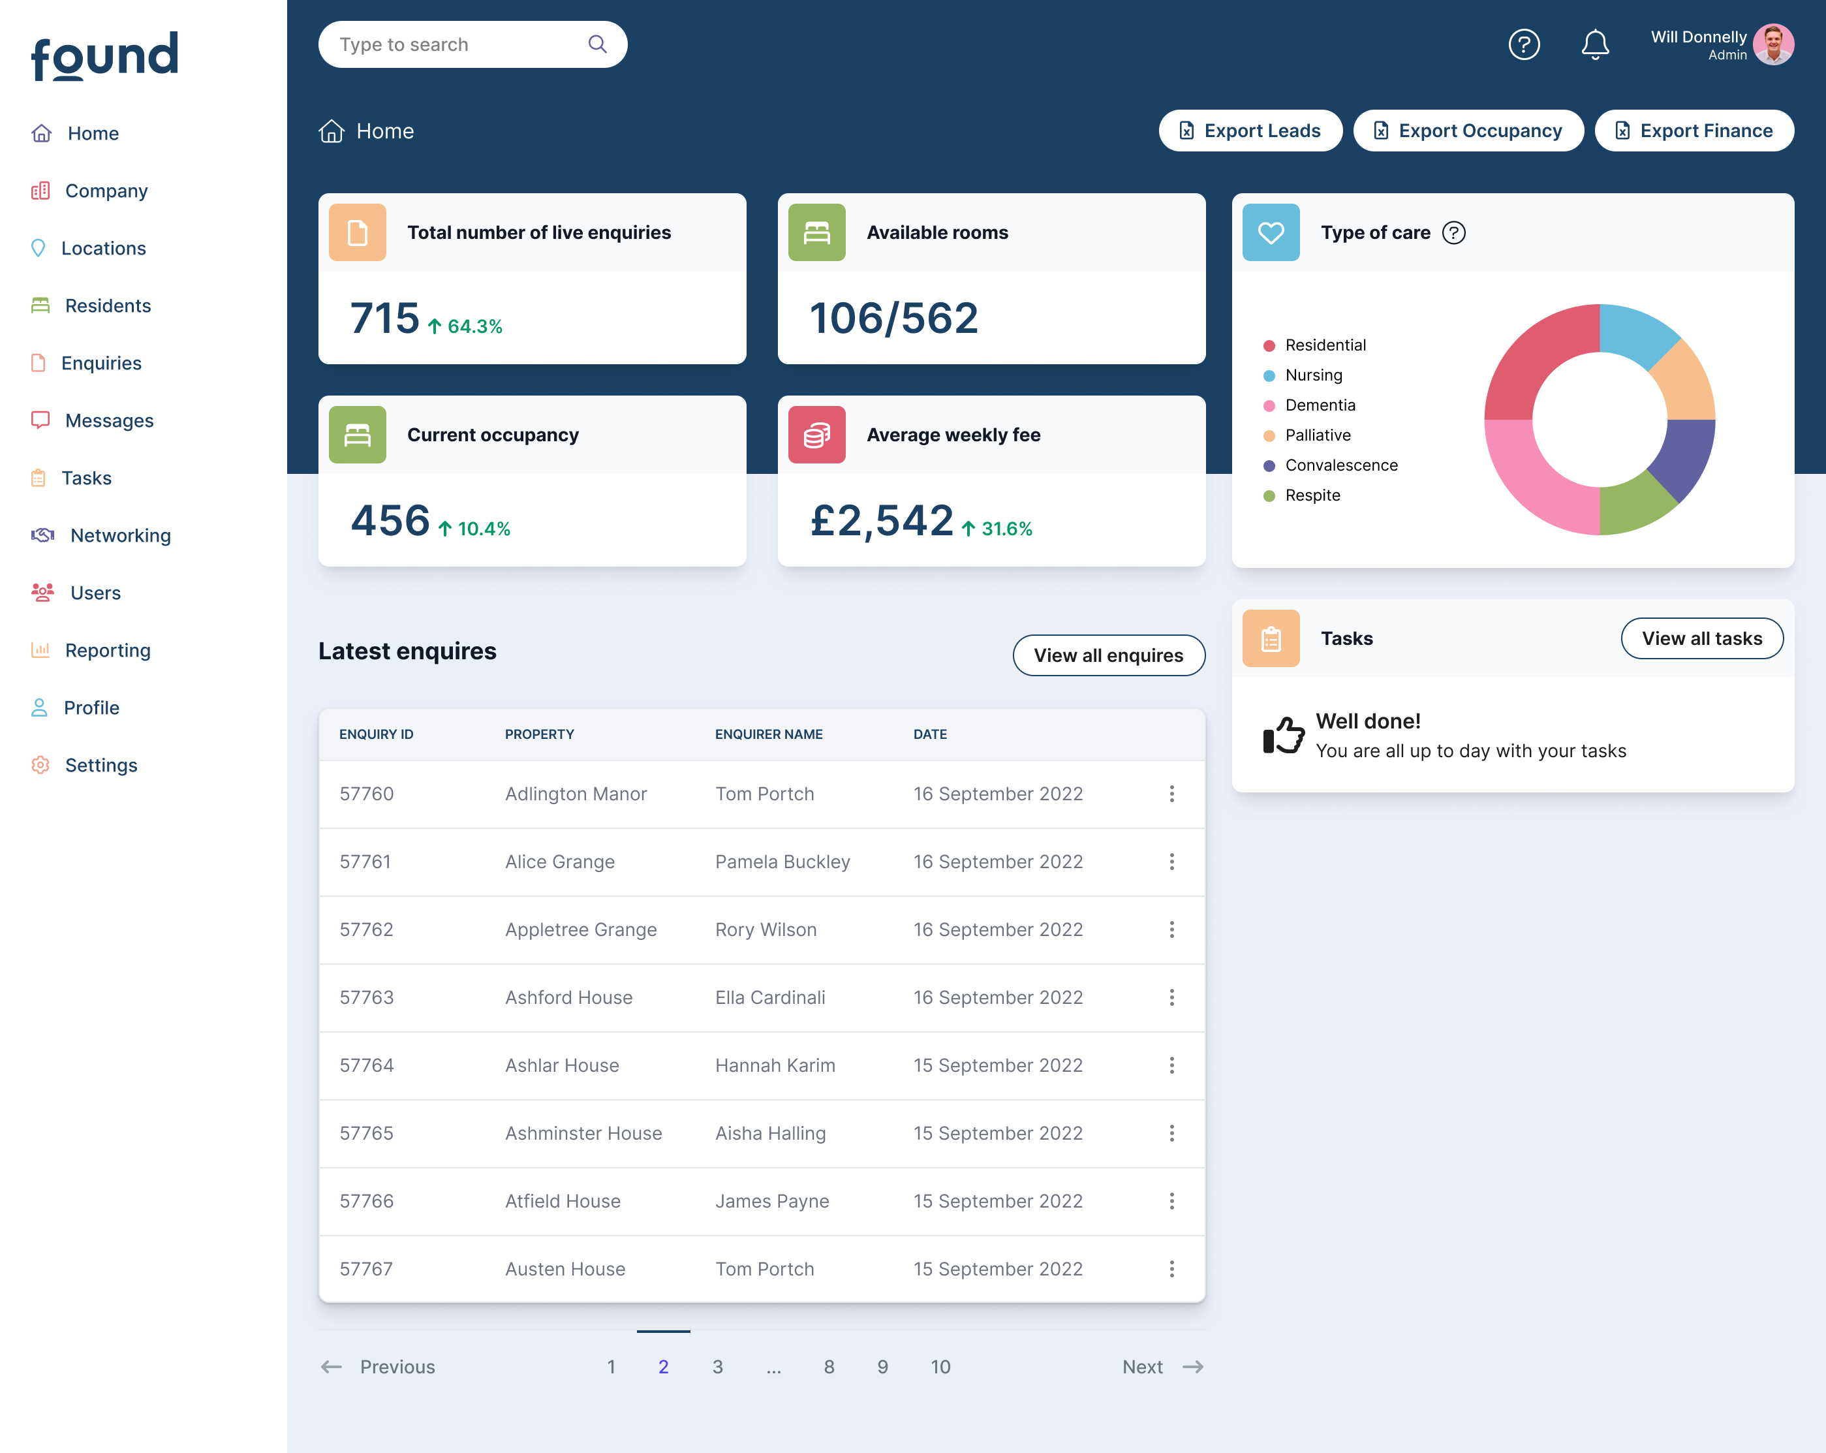The image size is (1826, 1453).
Task: Open Profile in the sidebar
Action: (76, 708)
